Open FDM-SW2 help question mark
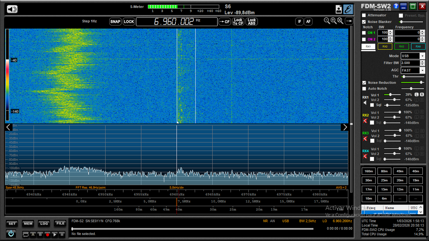Screen dimensions: 429x241 tap(396, 6)
